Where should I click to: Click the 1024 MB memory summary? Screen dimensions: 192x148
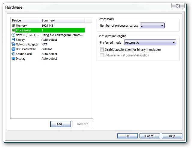click(x=47, y=25)
